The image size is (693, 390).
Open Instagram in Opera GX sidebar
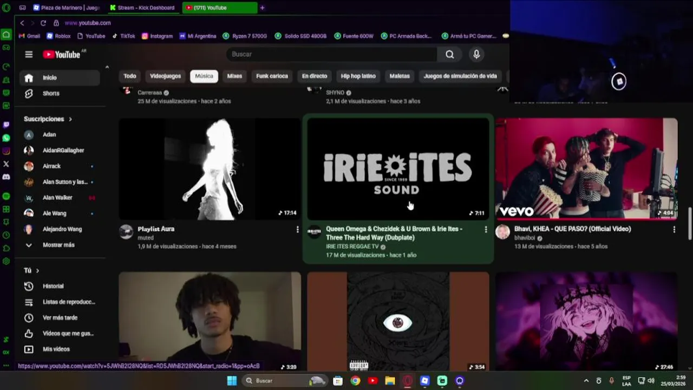pyautogui.click(x=6, y=151)
